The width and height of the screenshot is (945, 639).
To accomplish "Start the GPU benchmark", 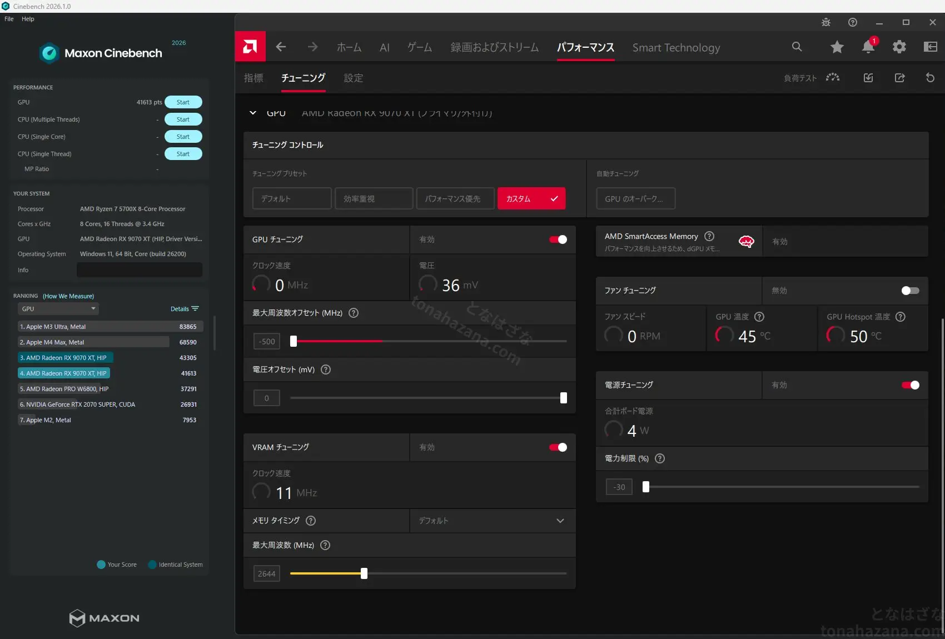I will 183,102.
